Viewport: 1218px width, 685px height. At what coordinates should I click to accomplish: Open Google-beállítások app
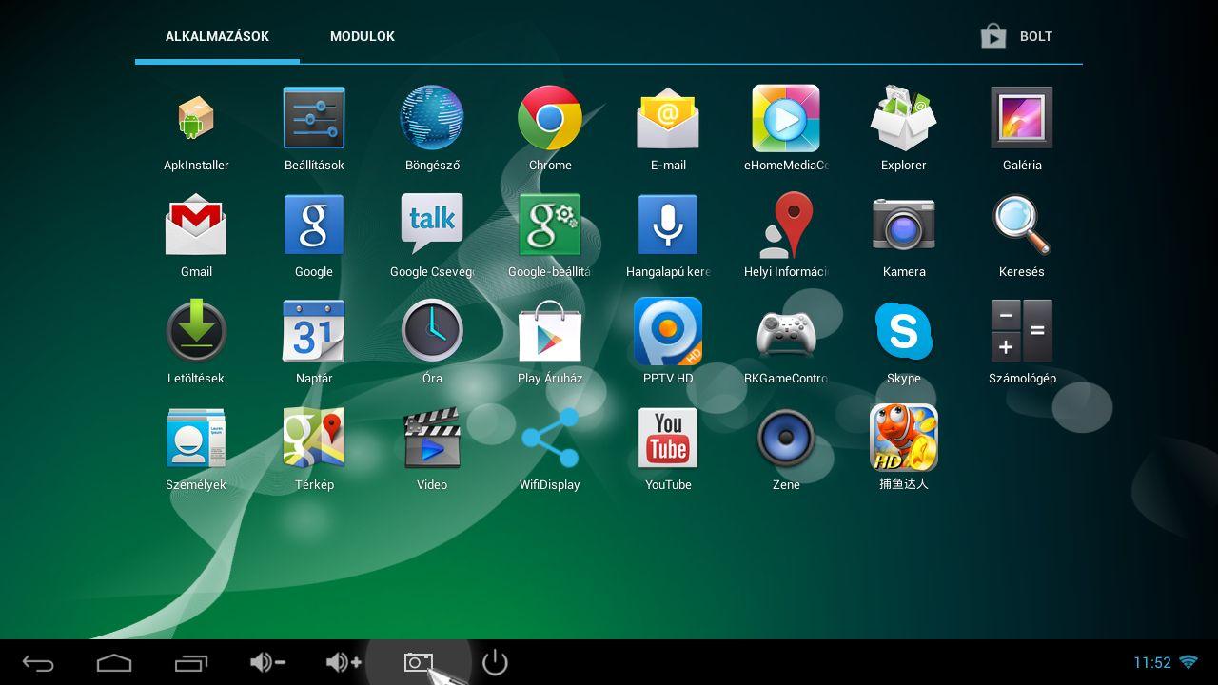click(x=550, y=225)
